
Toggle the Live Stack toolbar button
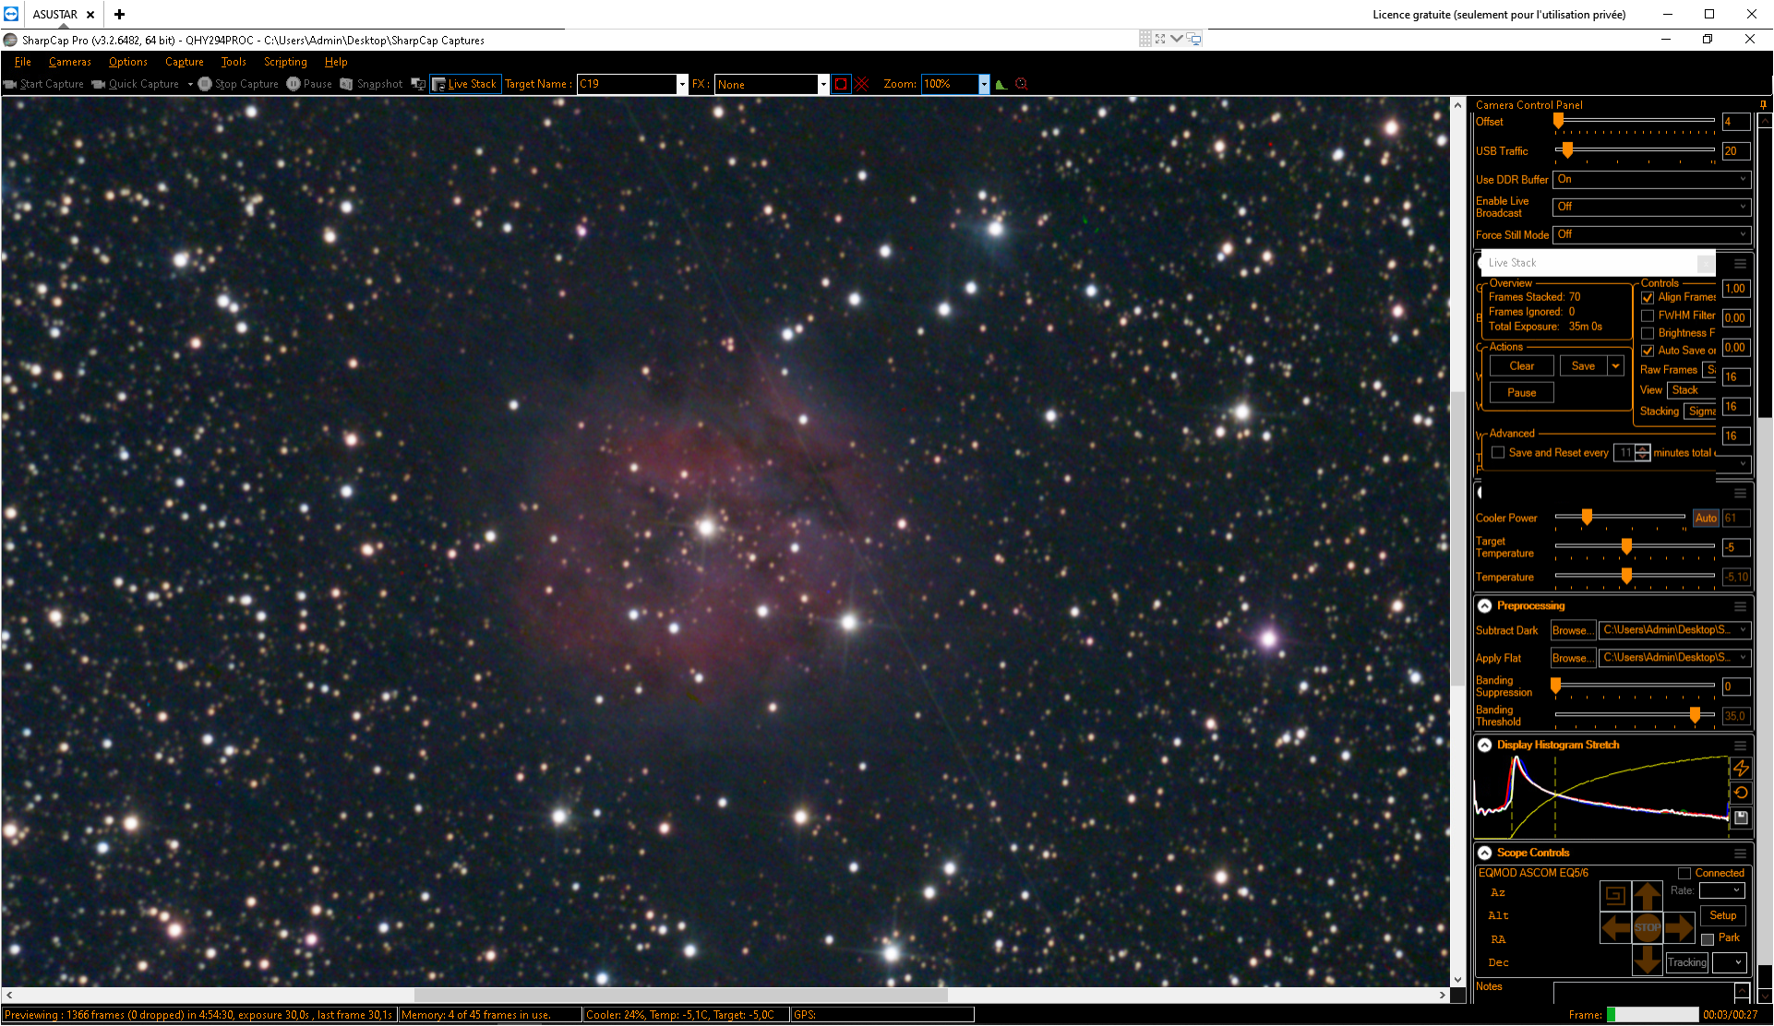pos(465,84)
